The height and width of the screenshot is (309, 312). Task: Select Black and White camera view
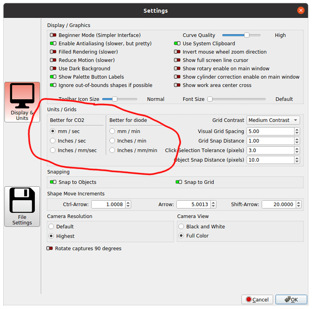click(182, 227)
